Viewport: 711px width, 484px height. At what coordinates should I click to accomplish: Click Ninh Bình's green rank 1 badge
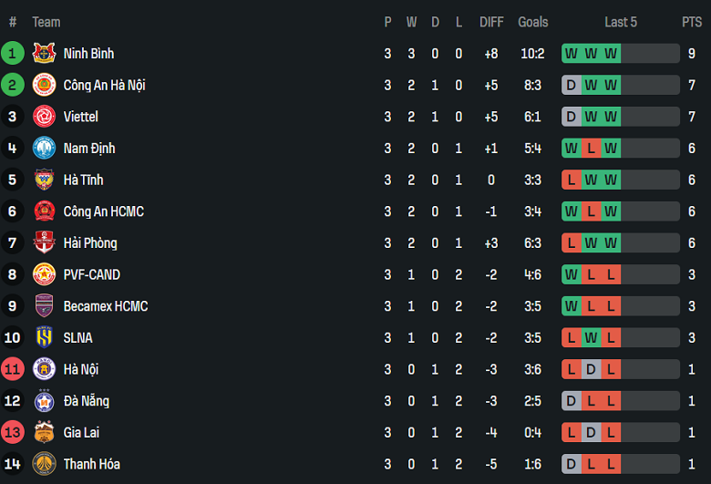point(13,54)
